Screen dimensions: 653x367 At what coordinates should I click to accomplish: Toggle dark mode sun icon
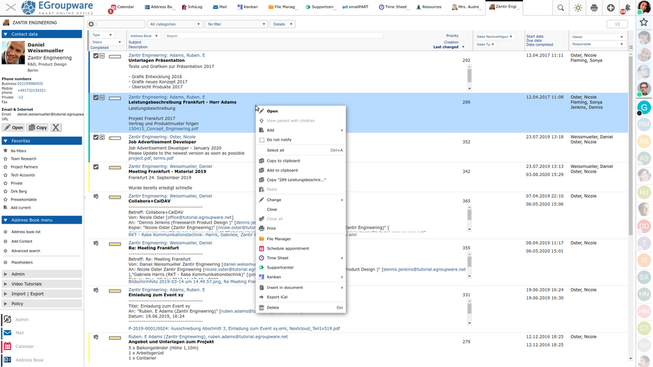point(577,7)
